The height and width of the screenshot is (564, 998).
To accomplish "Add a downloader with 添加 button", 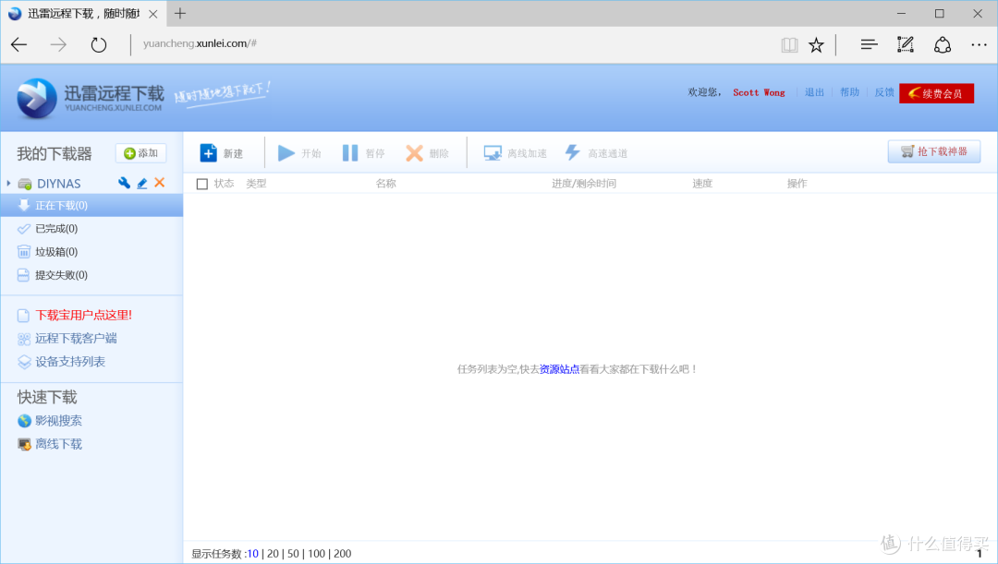I will (x=140, y=153).
